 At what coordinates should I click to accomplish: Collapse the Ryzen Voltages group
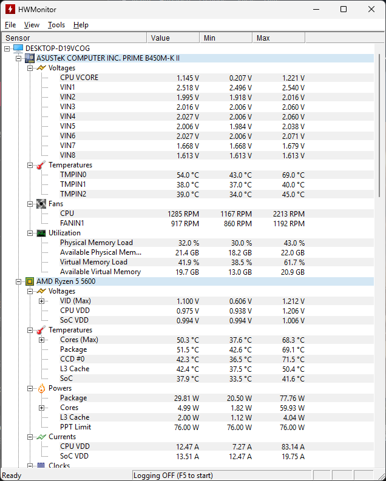[30, 291]
